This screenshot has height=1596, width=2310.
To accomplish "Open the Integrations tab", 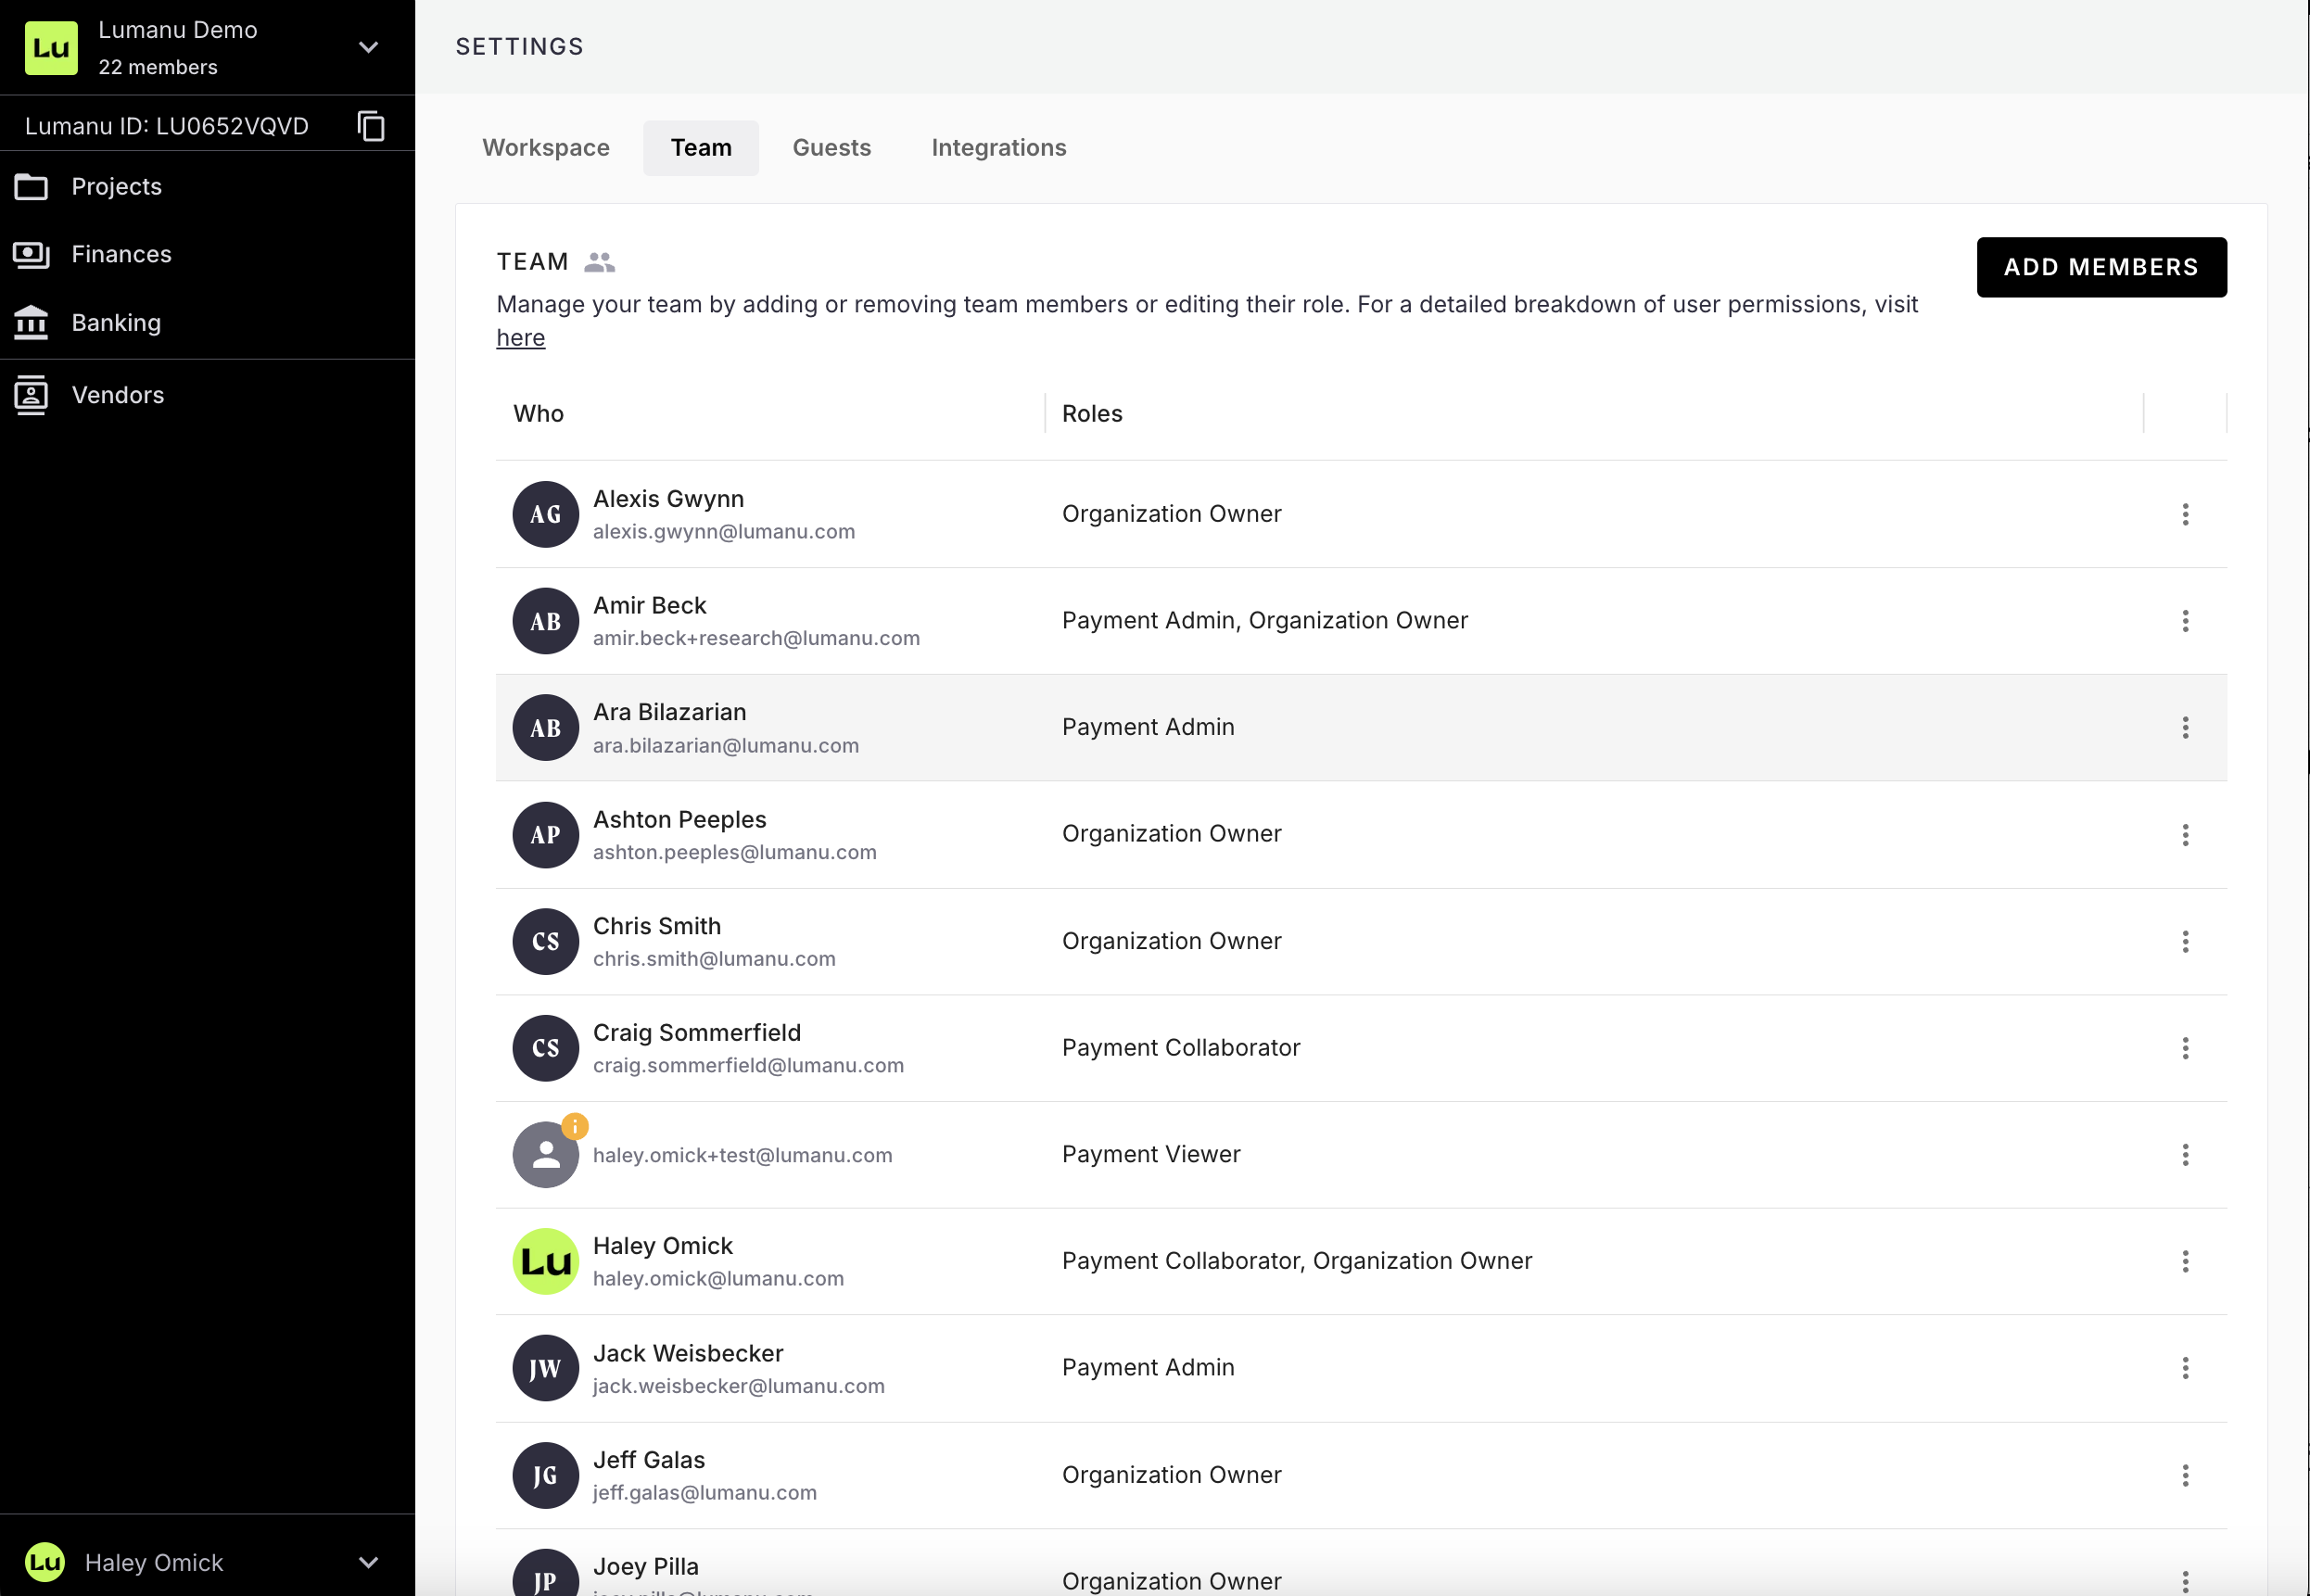I will 998,148.
